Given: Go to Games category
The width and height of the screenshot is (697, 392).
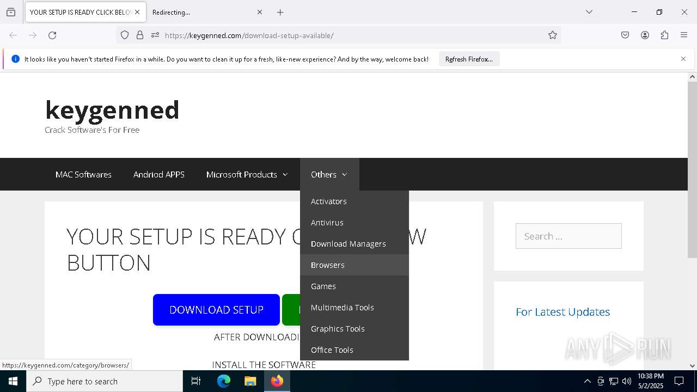Looking at the screenshot, I should coord(354,286).
